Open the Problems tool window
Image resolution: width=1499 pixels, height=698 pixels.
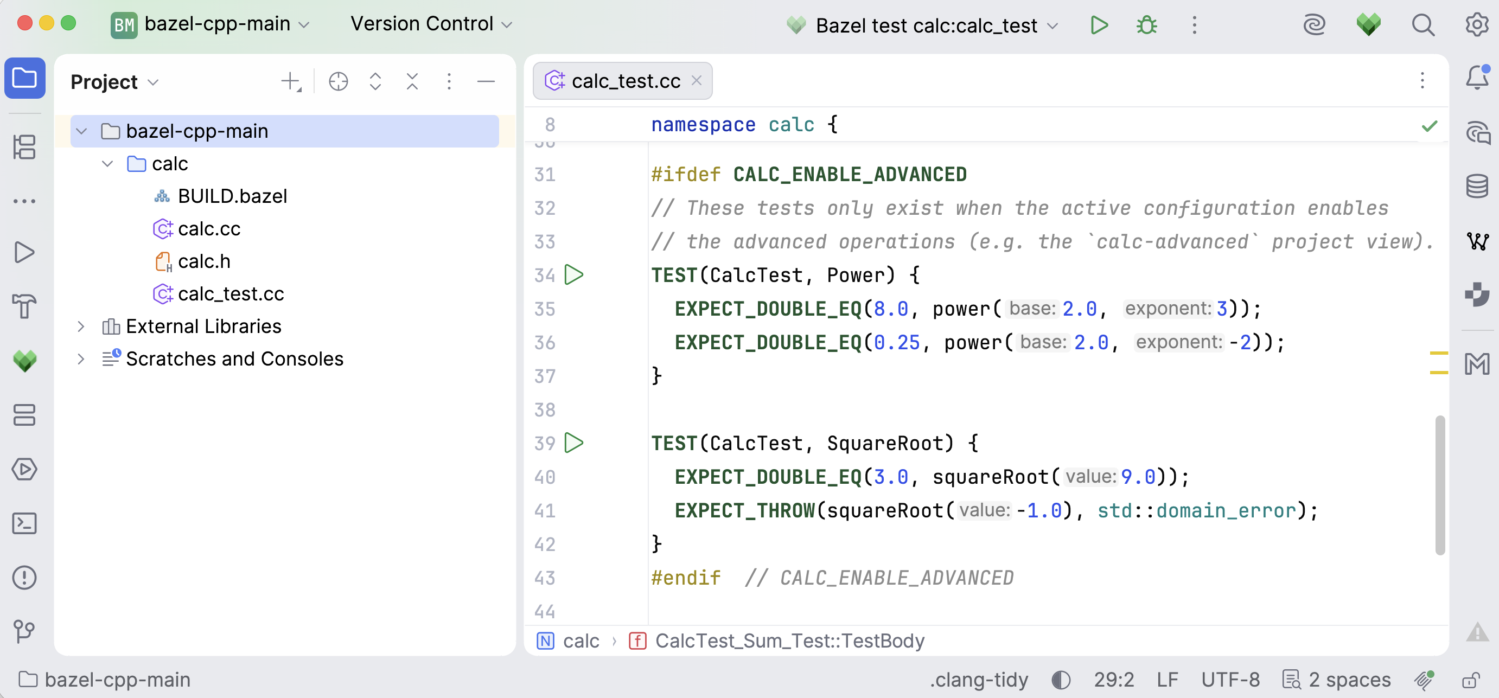(x=24, y=578)
